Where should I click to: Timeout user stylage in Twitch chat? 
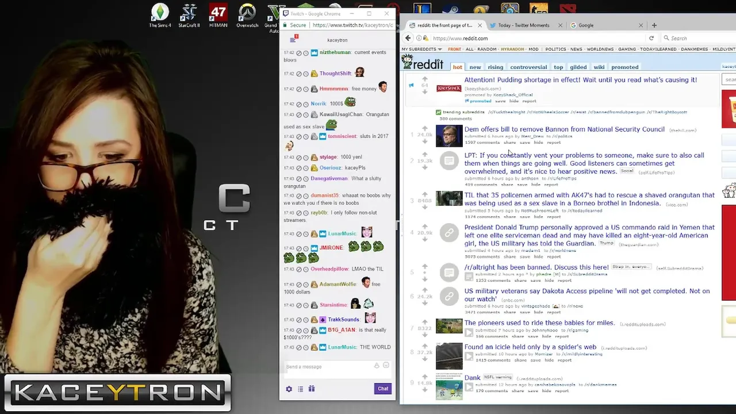point(306,157)
